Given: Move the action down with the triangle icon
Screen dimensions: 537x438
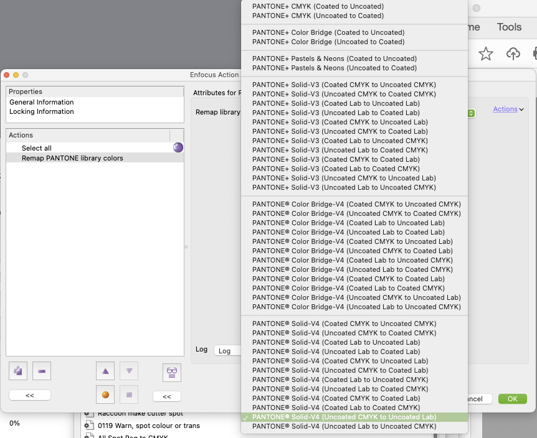Looking at the screenshot, I should click(128, 370).
